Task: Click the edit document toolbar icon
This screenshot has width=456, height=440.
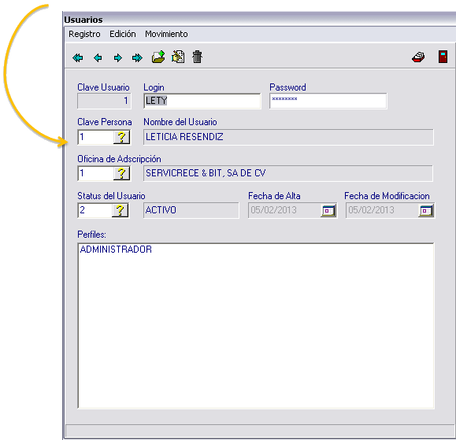Action: (178, 57)
